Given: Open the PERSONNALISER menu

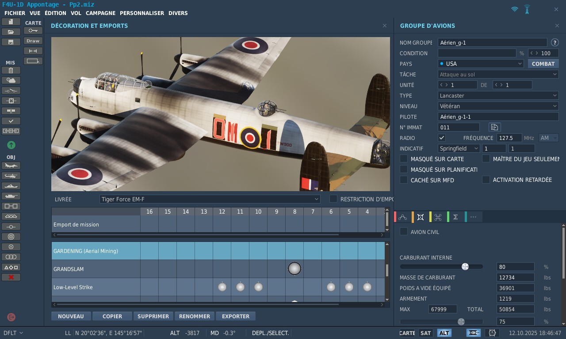Looking at the screenshot, I should click(141, 13).
